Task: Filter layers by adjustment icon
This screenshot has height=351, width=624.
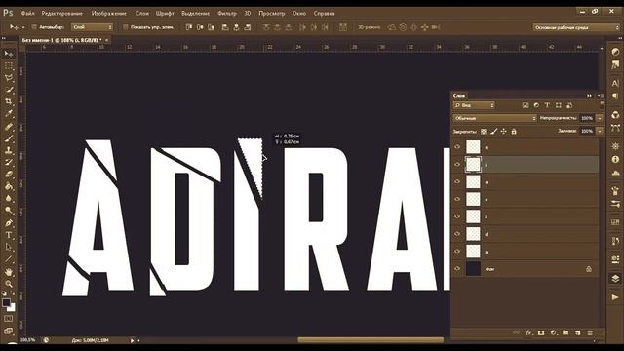Action: click(536, 105)
